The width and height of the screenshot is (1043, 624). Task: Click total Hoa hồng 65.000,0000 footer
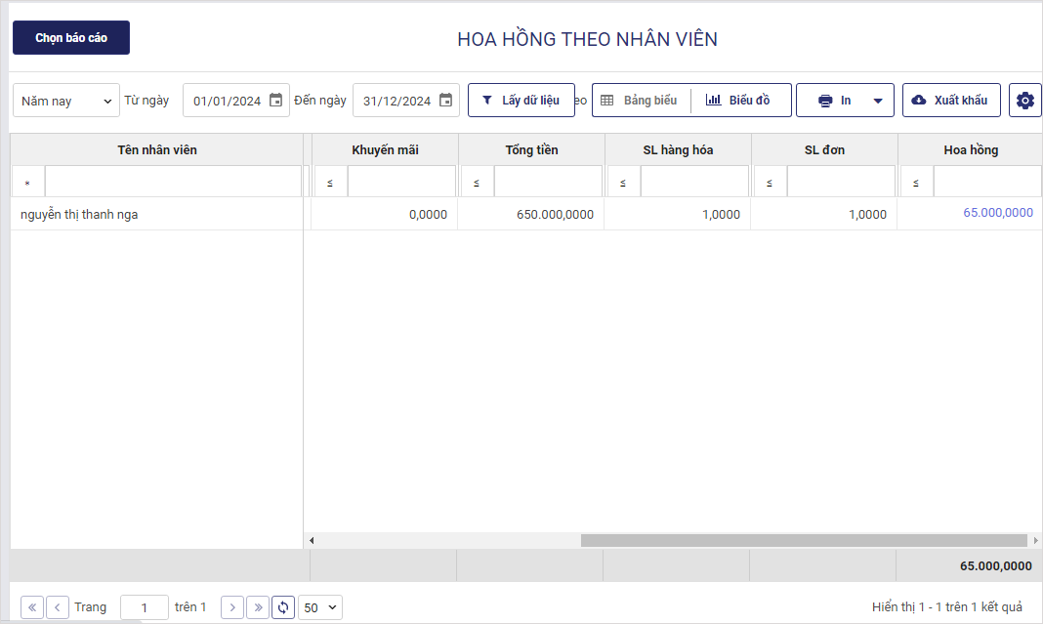point(996,566)
